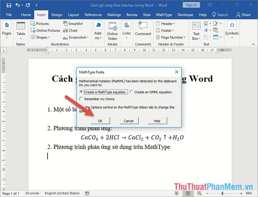Insert a Chart

point(70,31)
